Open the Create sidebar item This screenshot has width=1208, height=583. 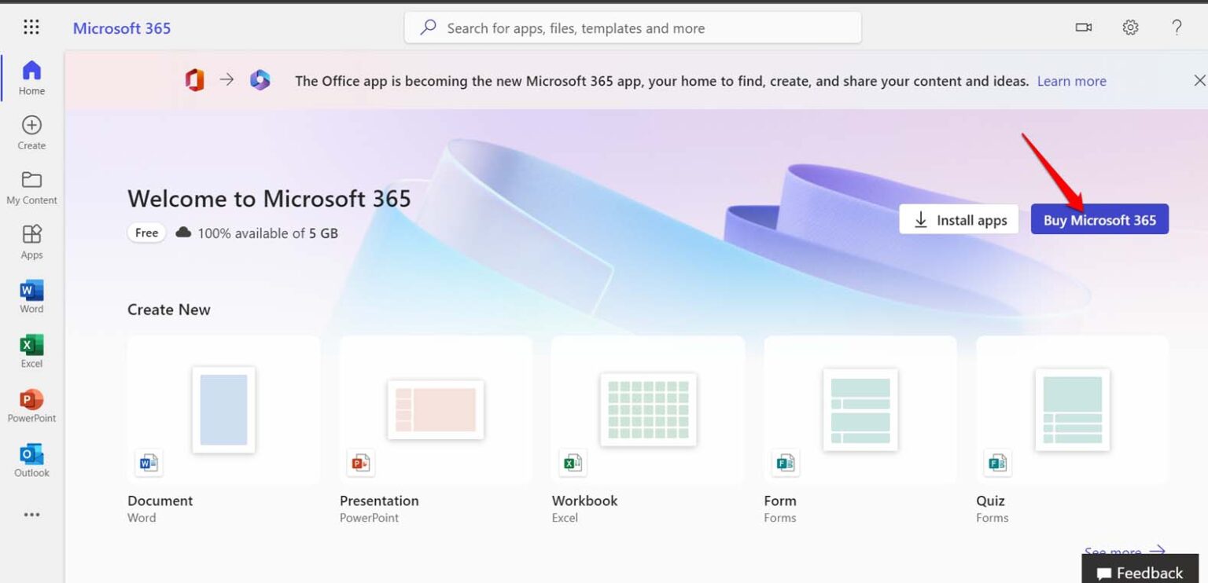pos(31,132)
